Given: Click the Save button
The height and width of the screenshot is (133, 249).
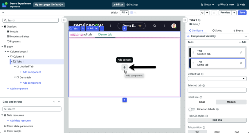Looking at the screenshot, I should (242, 13).
